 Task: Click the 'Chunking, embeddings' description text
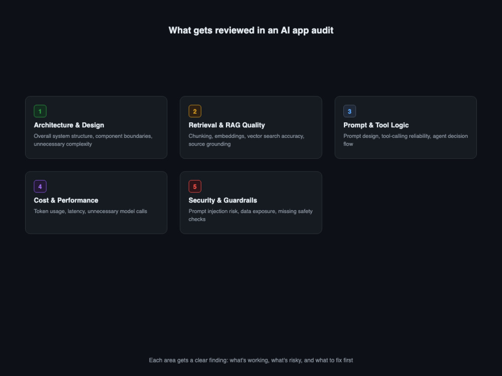pyautogui.click(x=246, y=140)
